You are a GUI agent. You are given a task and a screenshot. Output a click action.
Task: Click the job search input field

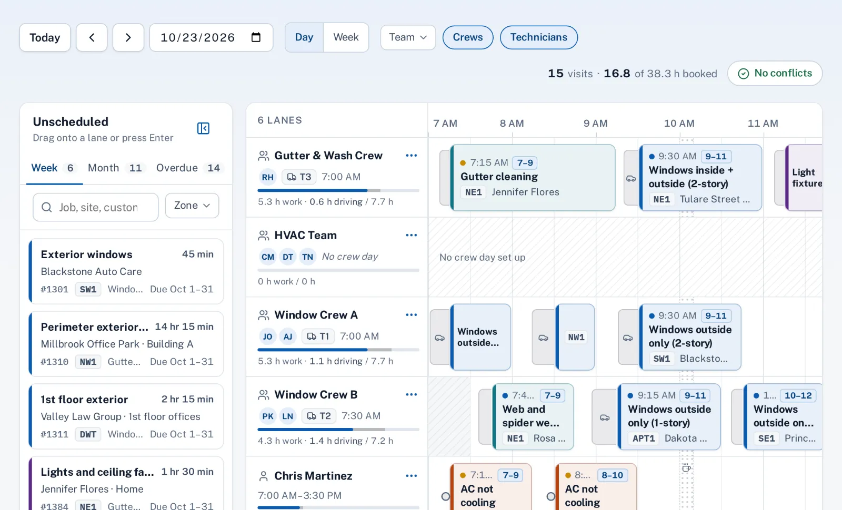(96, 207)
